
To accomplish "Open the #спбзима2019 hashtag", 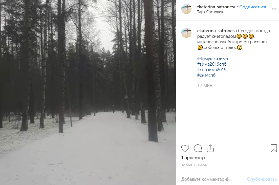I will tap(212, 69).
